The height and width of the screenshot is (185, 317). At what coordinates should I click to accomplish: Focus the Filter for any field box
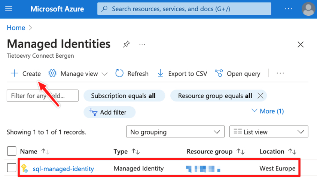(42, 95)
